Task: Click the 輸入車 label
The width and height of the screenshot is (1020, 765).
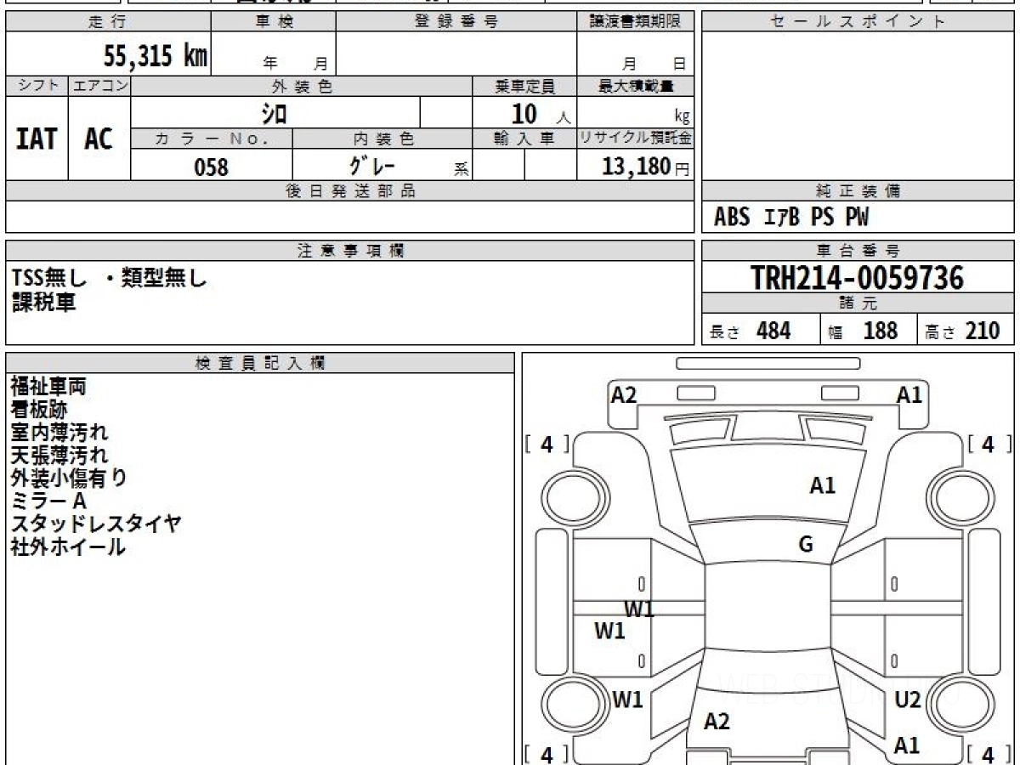Action: [524, 139]
